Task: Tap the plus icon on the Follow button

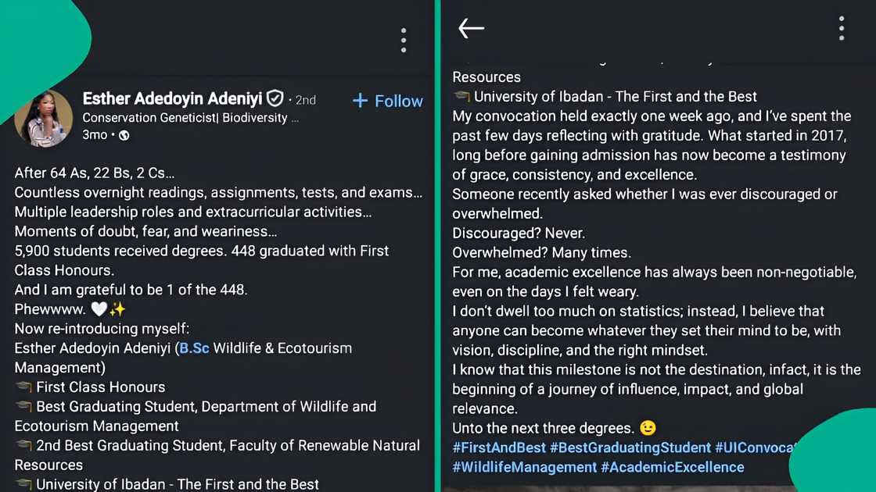Action: (360, 101)
